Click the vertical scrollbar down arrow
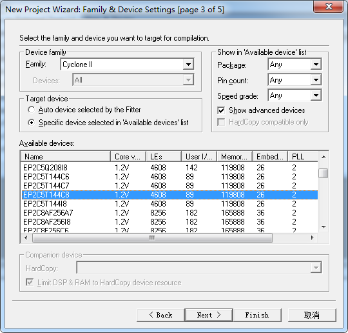Viewport: 348px width, 333px height. 324,227
